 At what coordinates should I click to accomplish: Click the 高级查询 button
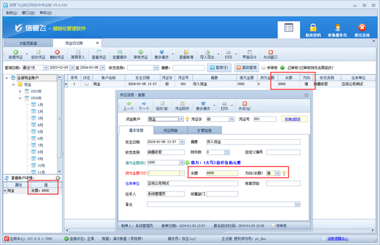click(247, 67)
